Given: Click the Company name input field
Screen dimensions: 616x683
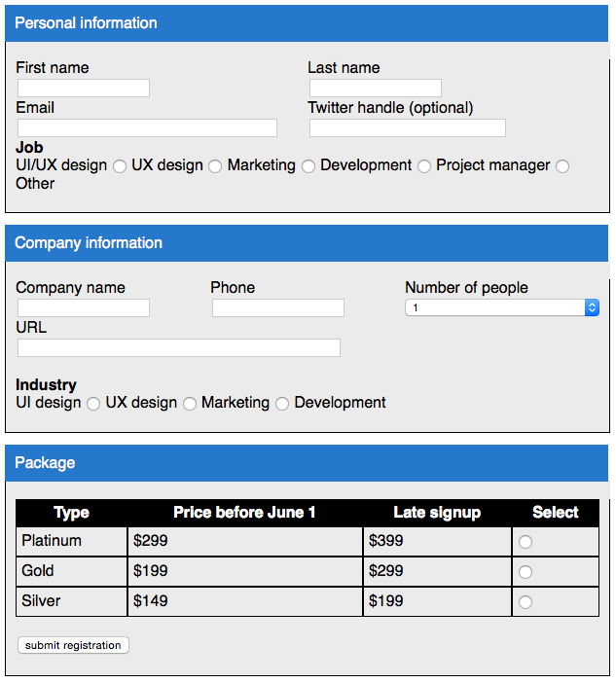Looking at the screenshot, I should (83, 308).
